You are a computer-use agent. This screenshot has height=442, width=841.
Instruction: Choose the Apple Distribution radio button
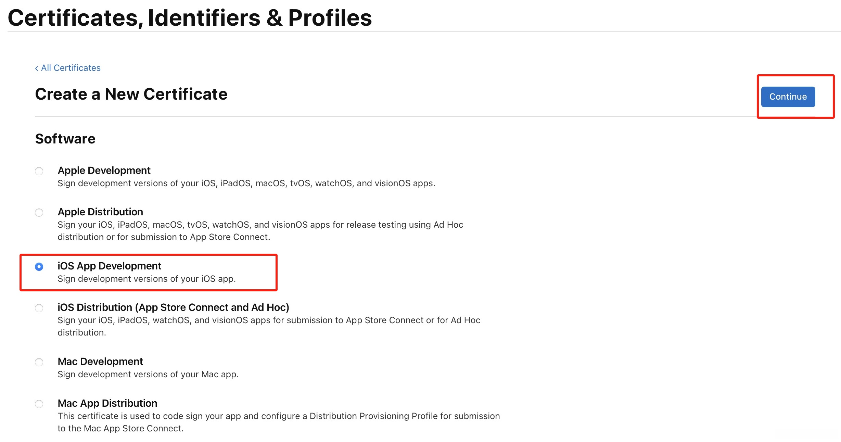(x=39, y=213)
